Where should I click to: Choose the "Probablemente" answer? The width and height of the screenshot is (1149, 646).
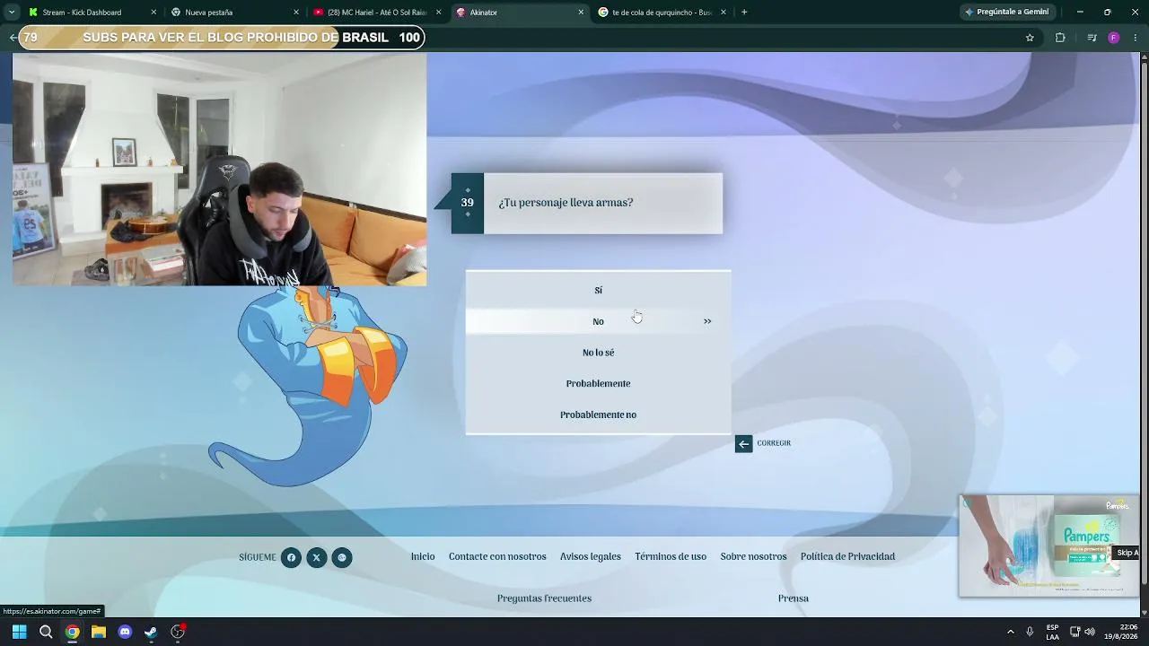(x=598, y=383)
